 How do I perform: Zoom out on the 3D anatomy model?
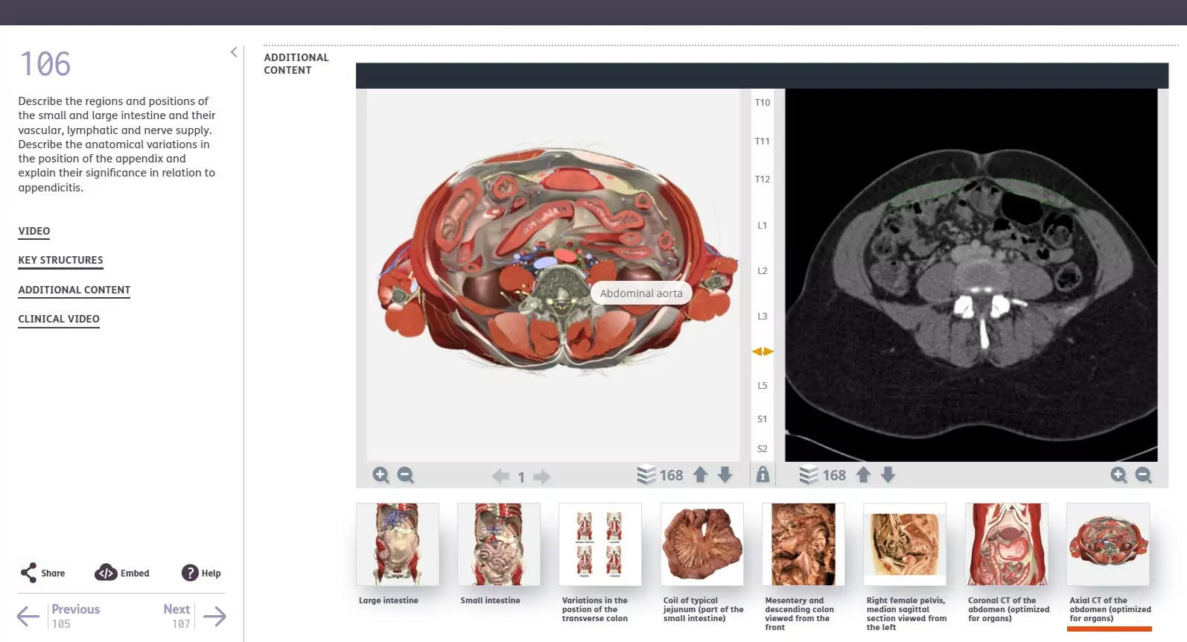coord(405,475)
